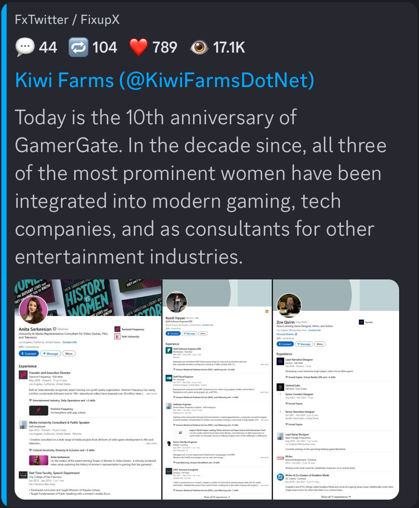Click the City College of San Francisco logo

pyautogui.click(x=23, y=474)
